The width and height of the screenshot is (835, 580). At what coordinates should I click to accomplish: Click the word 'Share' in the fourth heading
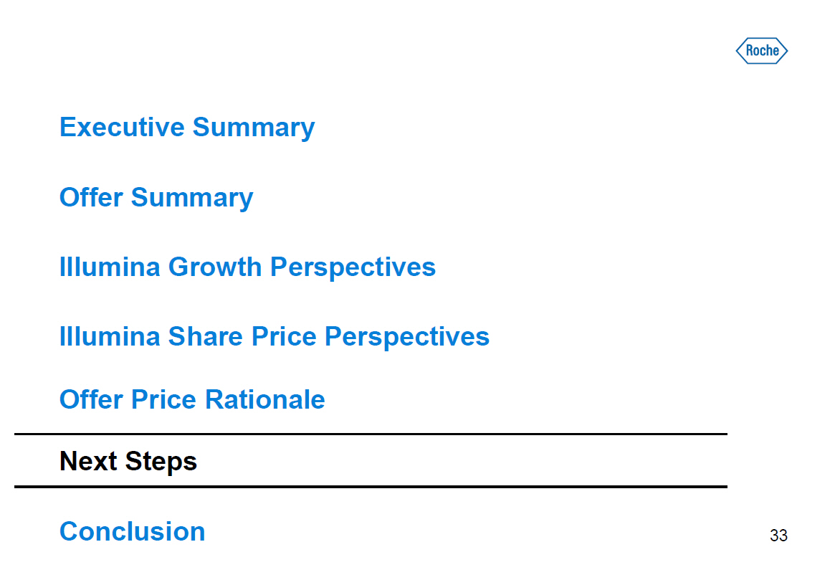tap(206, 336)
